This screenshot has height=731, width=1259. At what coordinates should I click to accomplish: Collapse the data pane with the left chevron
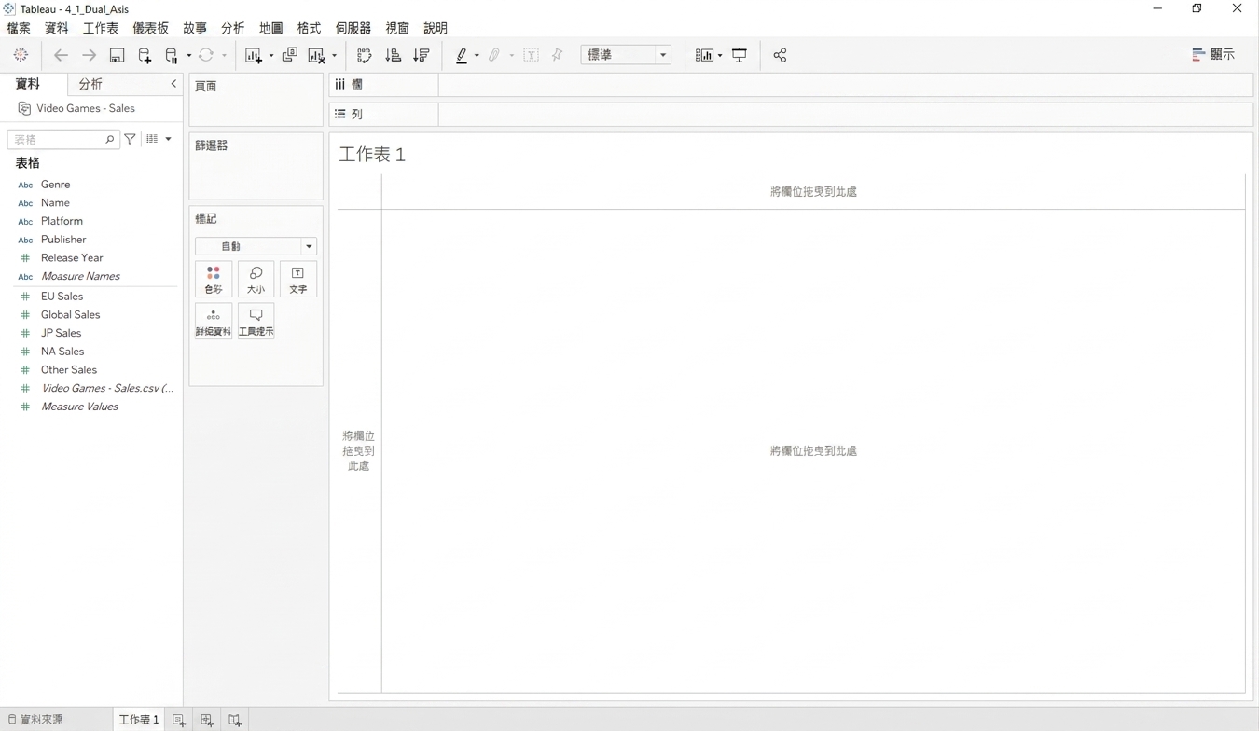pyautogui.click(x=173, y=84)
